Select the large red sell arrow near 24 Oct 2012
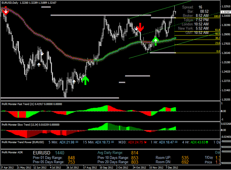231x170 pixels. [x=140, y=28]
